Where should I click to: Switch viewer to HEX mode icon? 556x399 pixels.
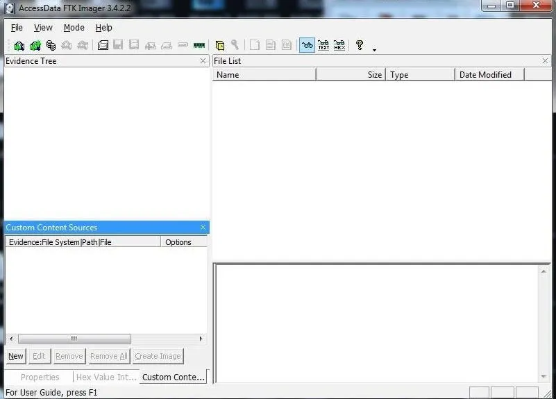(x=339, y=45)
